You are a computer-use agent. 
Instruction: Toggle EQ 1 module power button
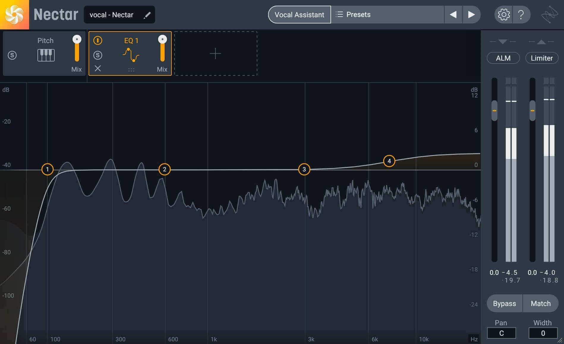coord(98,40)
